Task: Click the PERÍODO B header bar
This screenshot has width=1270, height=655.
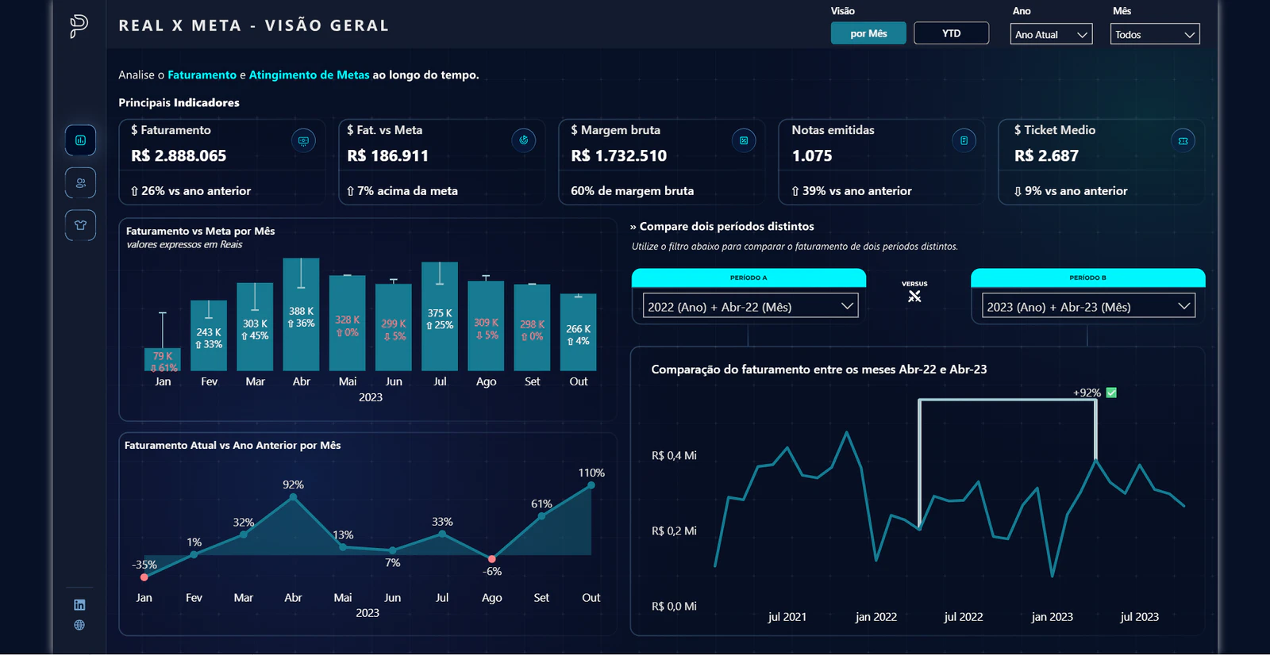Action: pos(1088,278)
